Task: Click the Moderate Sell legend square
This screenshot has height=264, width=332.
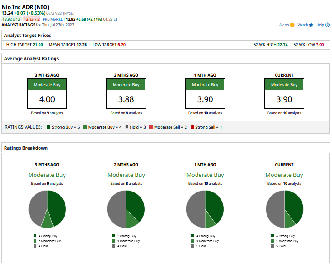Action: point(151,127)
